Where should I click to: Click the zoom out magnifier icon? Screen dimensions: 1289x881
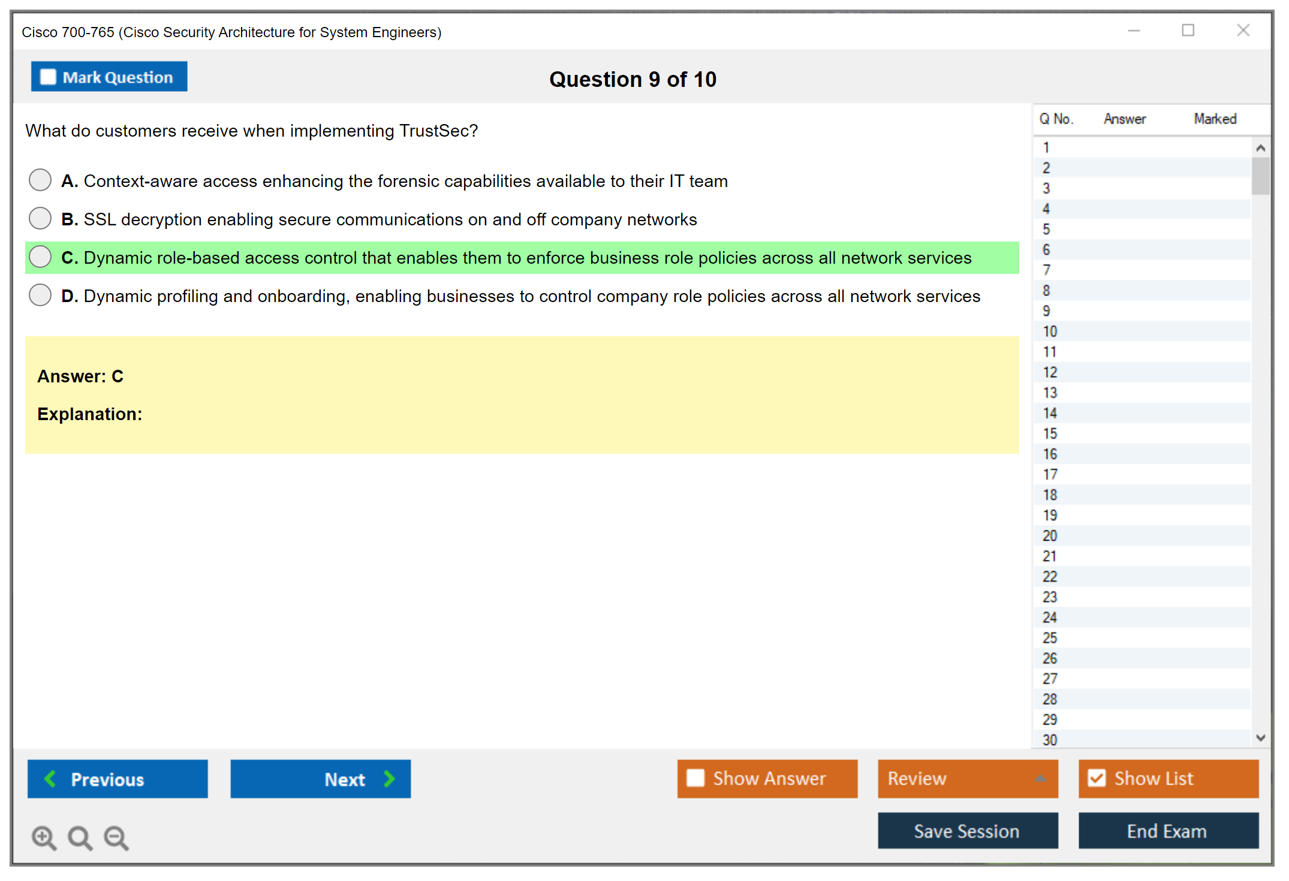coord(116,837)
